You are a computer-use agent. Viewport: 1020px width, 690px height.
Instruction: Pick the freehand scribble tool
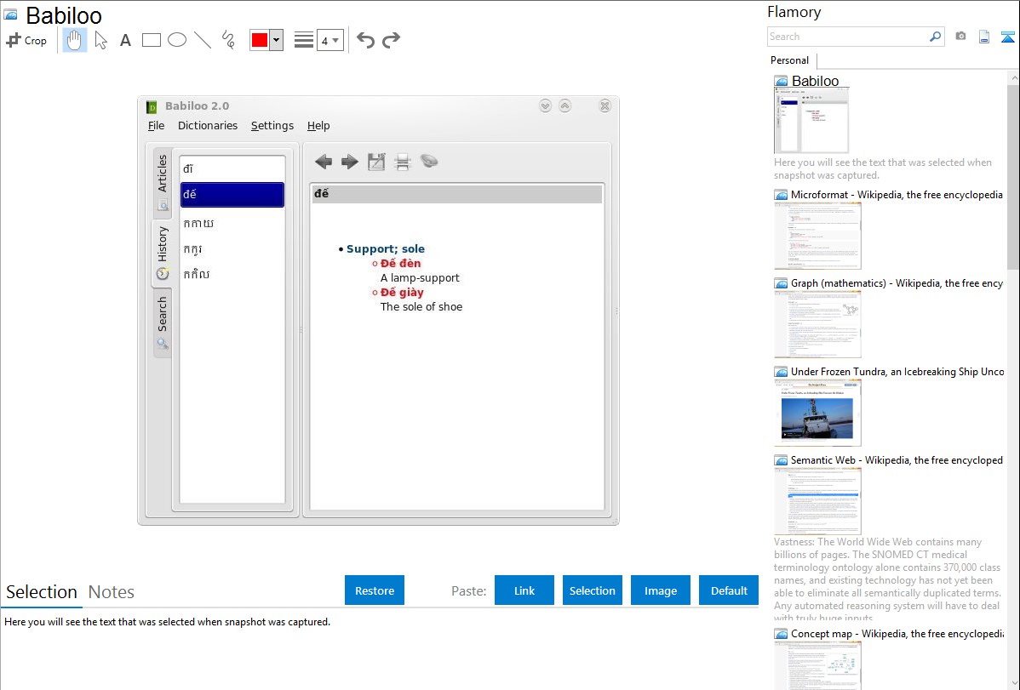point(228,40)
